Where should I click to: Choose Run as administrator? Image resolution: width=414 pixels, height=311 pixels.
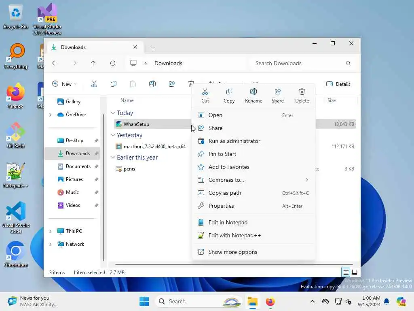click(x=253, y=141)
